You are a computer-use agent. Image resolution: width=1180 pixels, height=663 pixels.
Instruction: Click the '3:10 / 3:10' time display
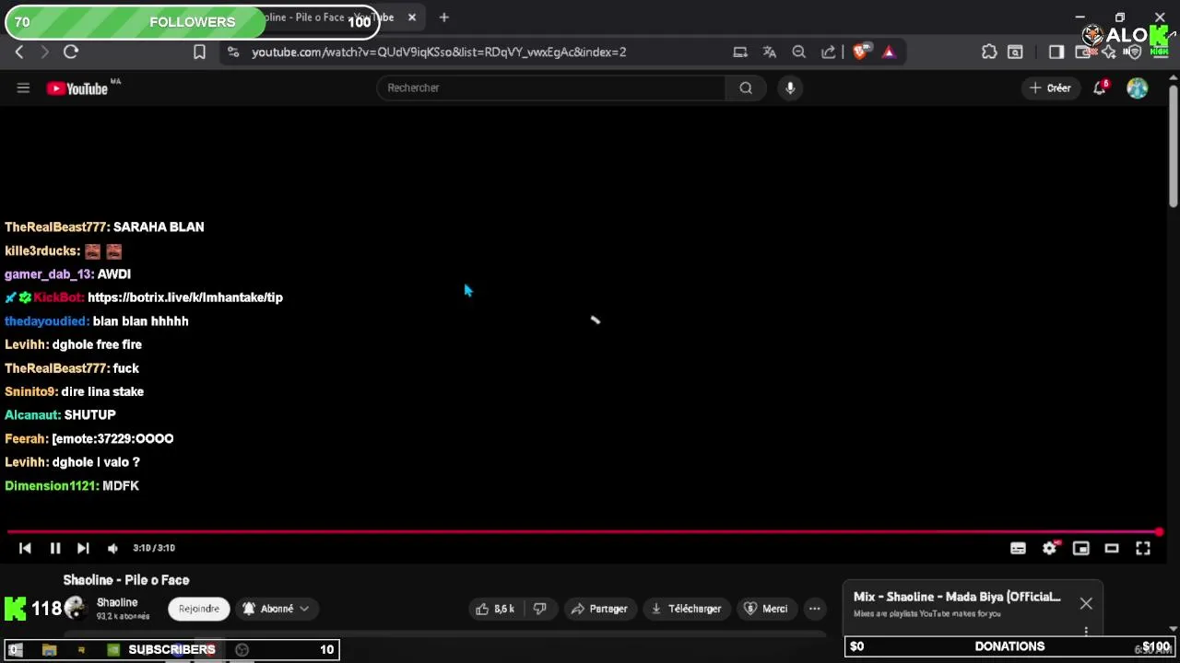pyautogui.click(x=154, y=548)
